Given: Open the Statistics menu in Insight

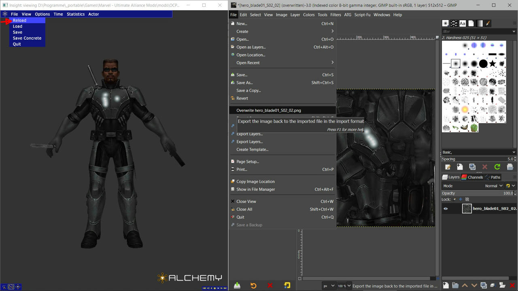Looking at the screenshot, I should point(76,14).
